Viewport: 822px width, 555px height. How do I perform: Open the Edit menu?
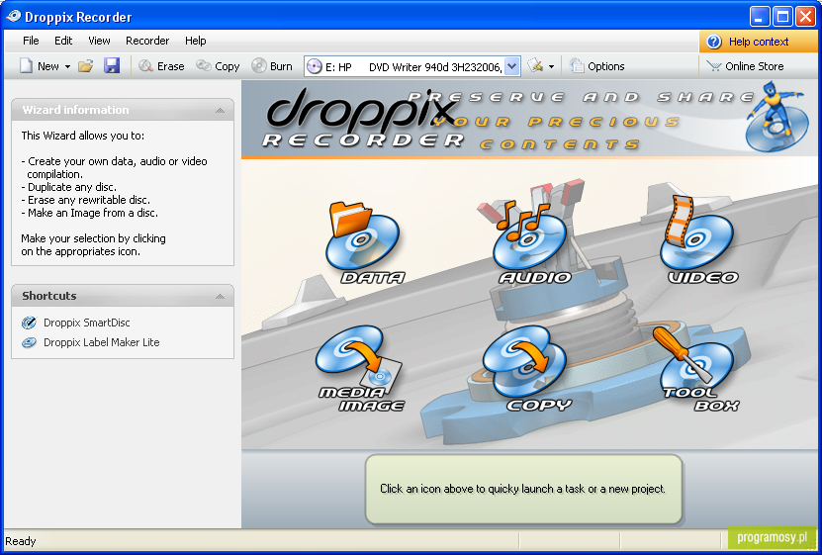point(63,41)
